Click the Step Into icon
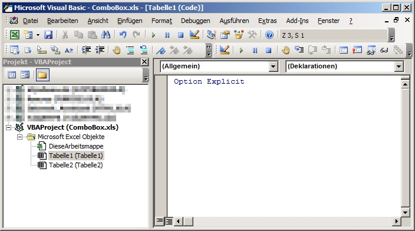The height and width of the screenshot is (231, 415). 299,50
